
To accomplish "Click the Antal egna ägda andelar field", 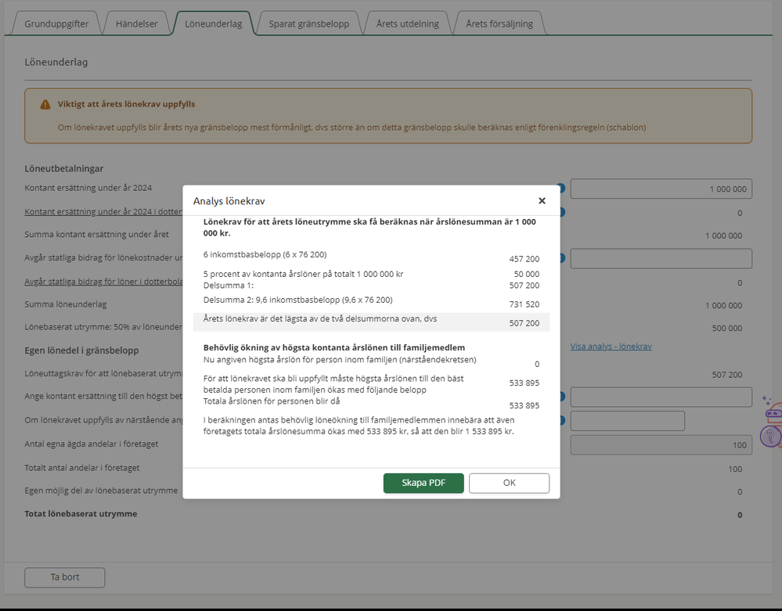I will [661, 444].
